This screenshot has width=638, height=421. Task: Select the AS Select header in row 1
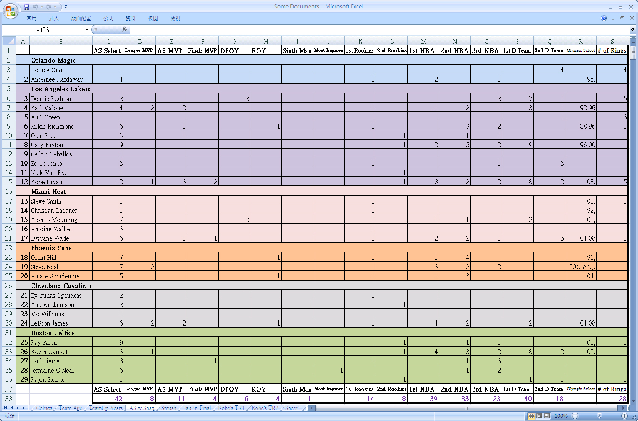[108, 50]
